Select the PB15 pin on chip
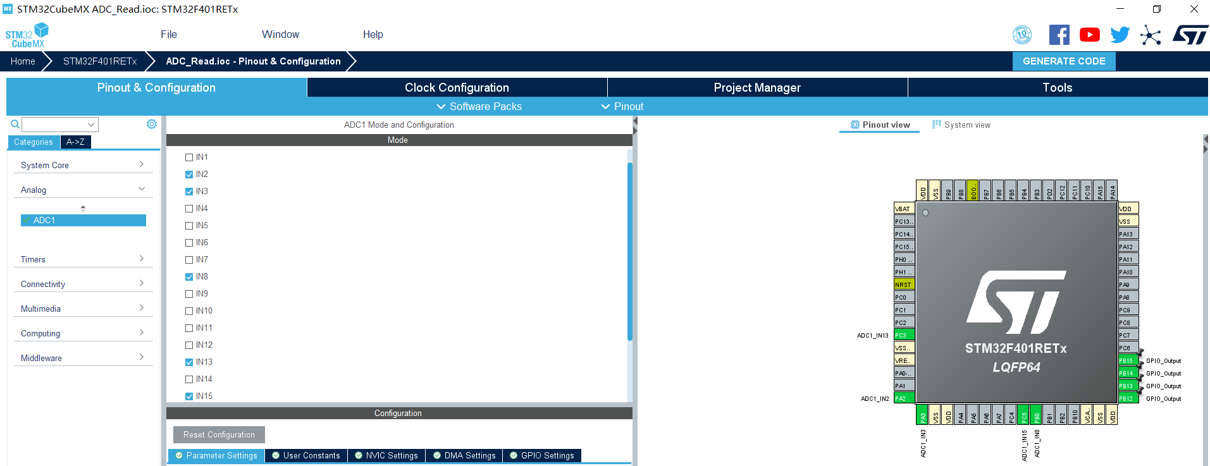 click(x=1128, y=360)
